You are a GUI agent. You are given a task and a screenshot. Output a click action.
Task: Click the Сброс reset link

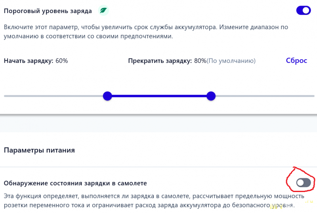[296, 60]
